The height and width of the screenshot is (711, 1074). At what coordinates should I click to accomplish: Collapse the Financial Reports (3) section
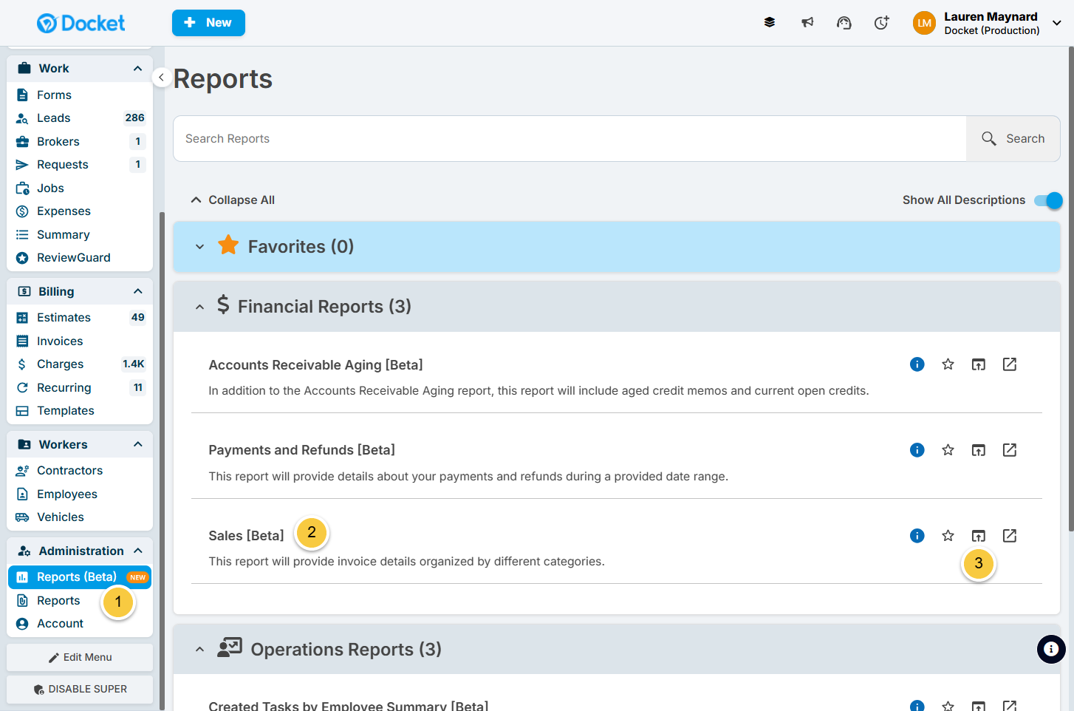pyautogui.click(x=199, y=307)
